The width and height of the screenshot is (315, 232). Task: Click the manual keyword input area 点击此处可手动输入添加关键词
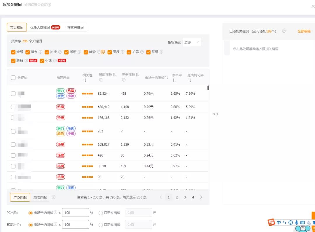click(256, 49)
